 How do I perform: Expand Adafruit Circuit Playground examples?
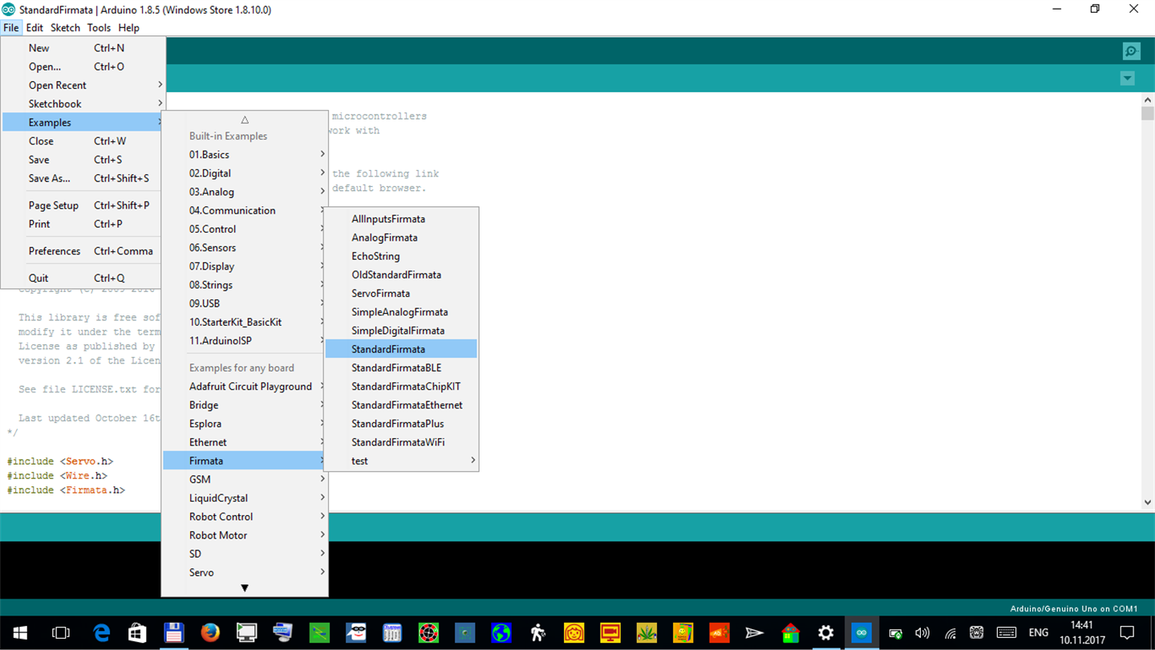tap(245, 386)
